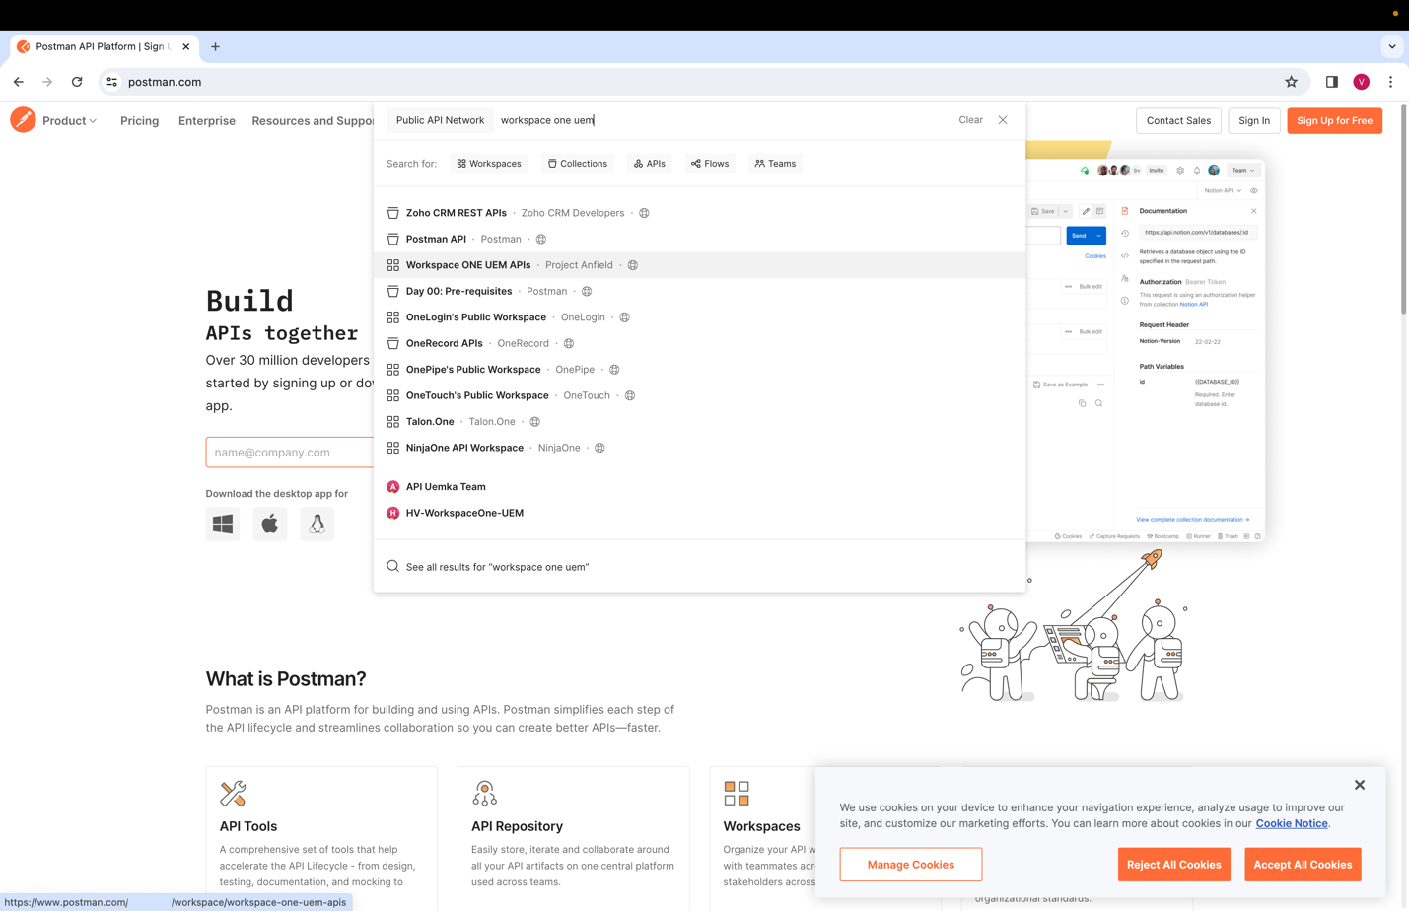Enable the APIs search filter

pos(649,163)
